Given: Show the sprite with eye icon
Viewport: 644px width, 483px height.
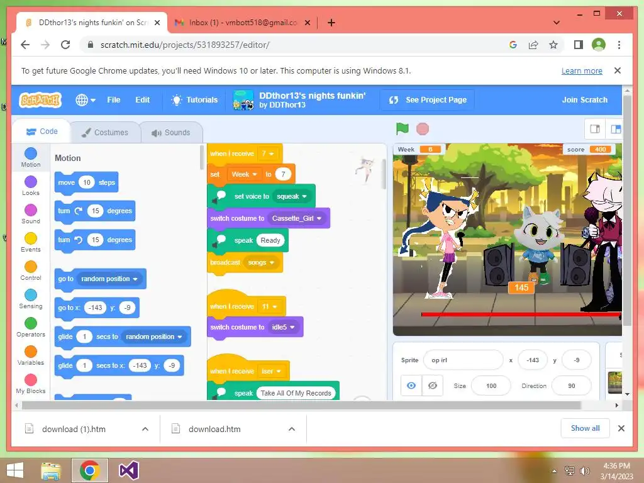Looking at the screenshot, I should point(411,386).
